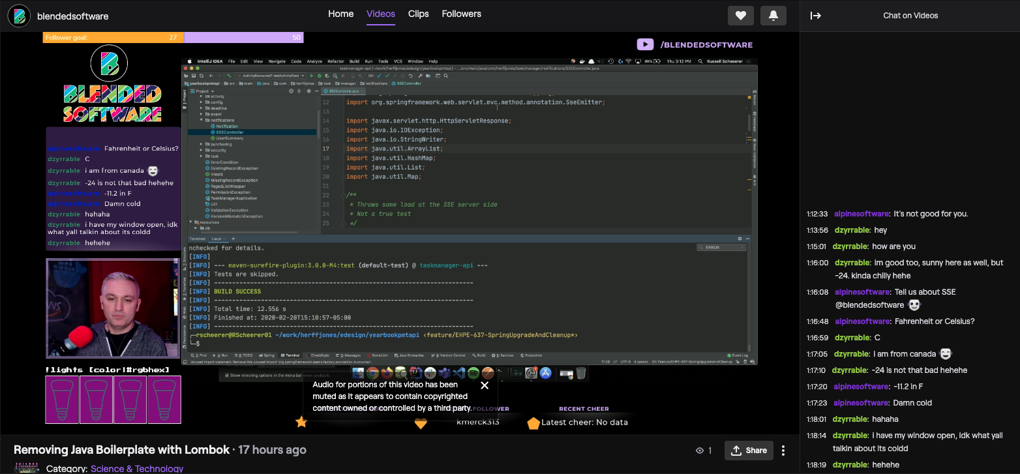1020x474 pixels.
Task: Uncheck Show mirroring options in menu bar
Action: pos(228,376)
